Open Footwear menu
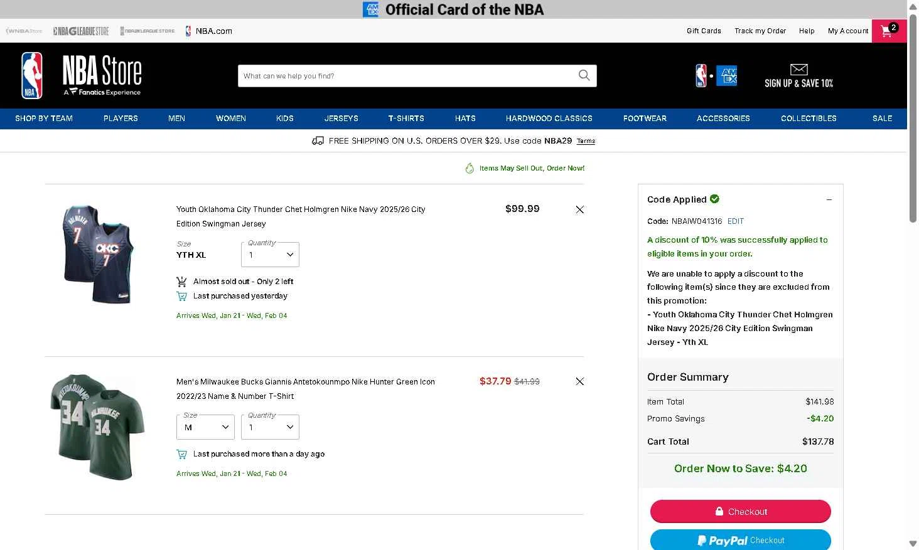919x550 pixels. pos(645,119)
